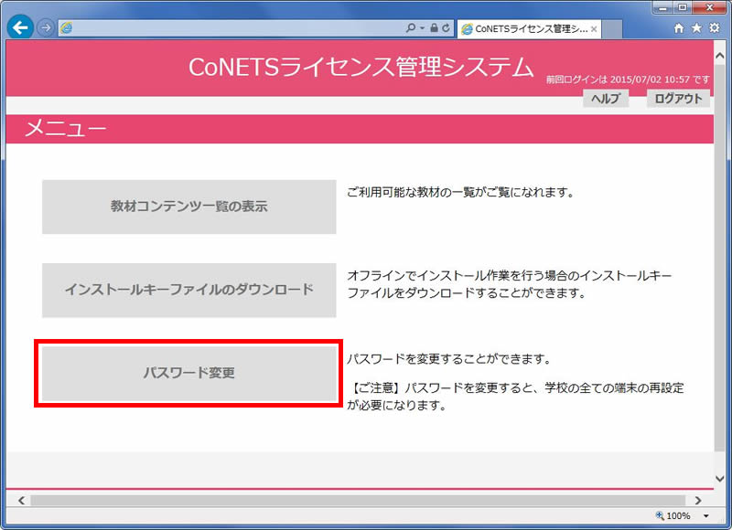Click インストールキーファイルのダウンロード button

(x=189, y=290)
